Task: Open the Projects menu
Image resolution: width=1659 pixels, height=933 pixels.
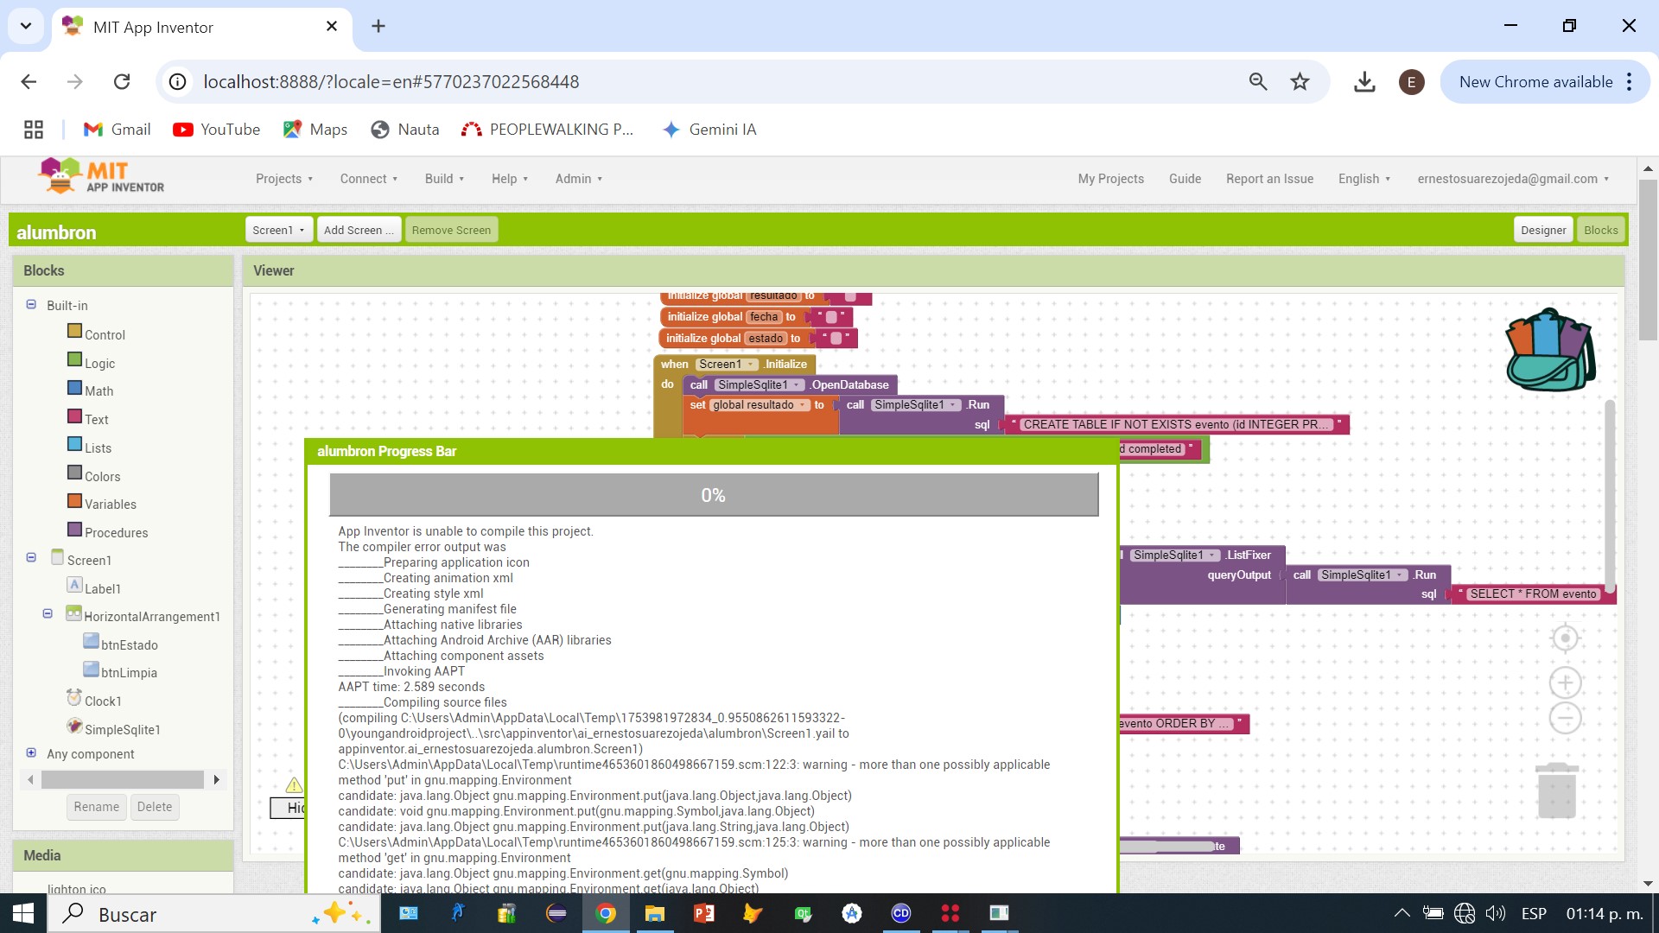Action: (x=283, y=179)
